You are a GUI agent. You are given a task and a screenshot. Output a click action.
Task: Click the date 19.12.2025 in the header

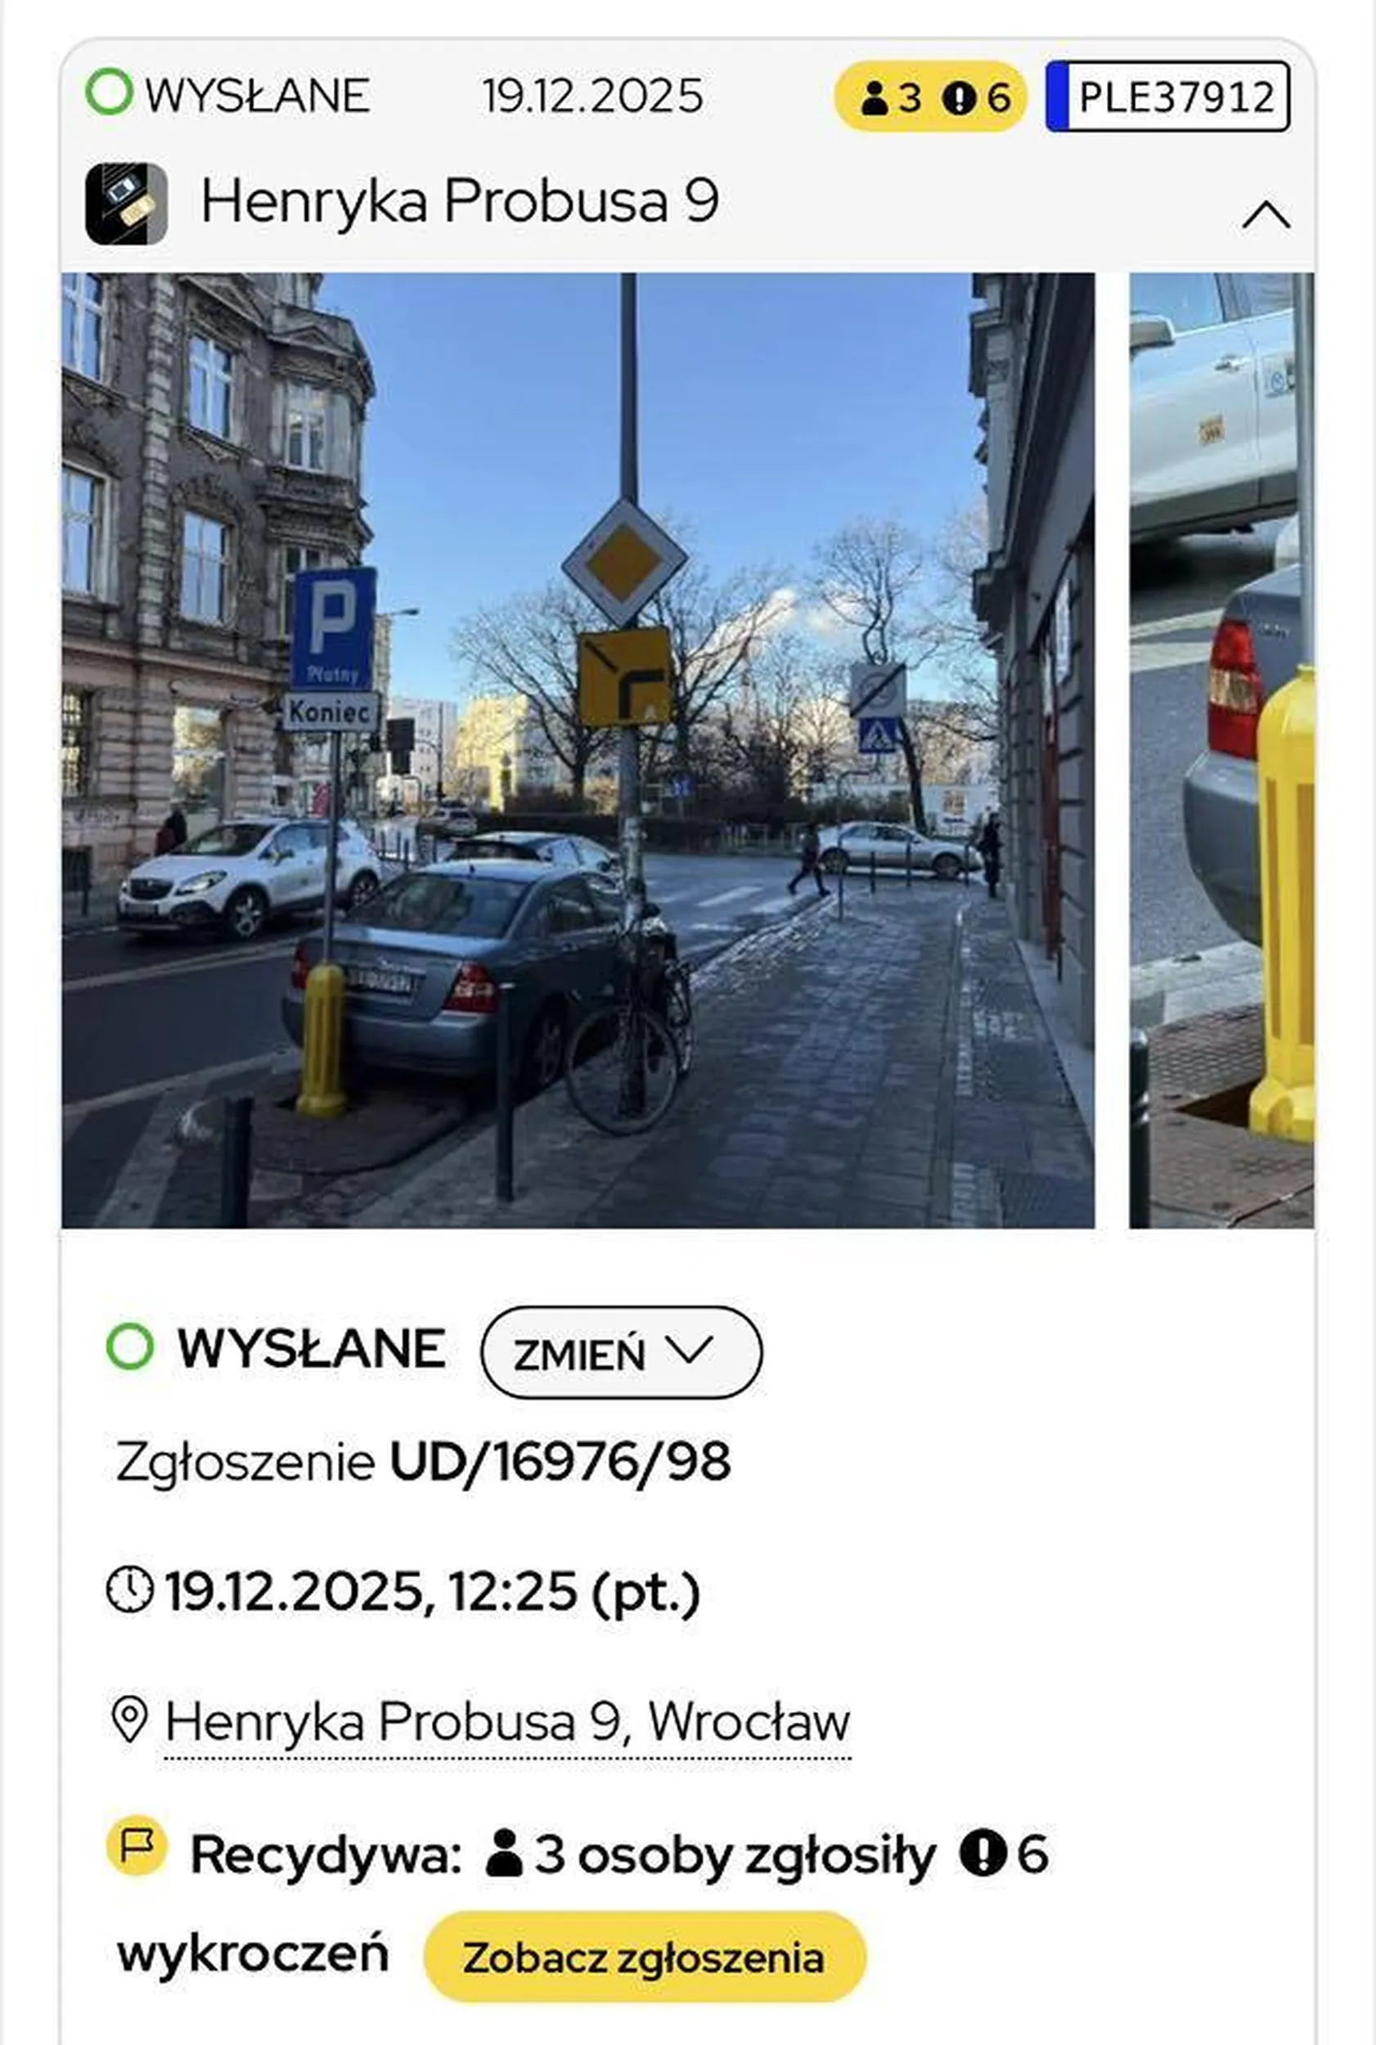(x=592, y=96)
